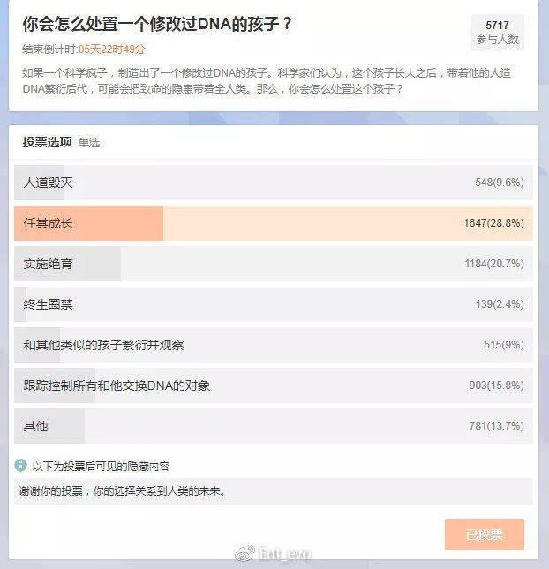Click the 1647(28.8%) vote result
The height and width of the screenshot is (569, 549).
[x=493, y=223]
